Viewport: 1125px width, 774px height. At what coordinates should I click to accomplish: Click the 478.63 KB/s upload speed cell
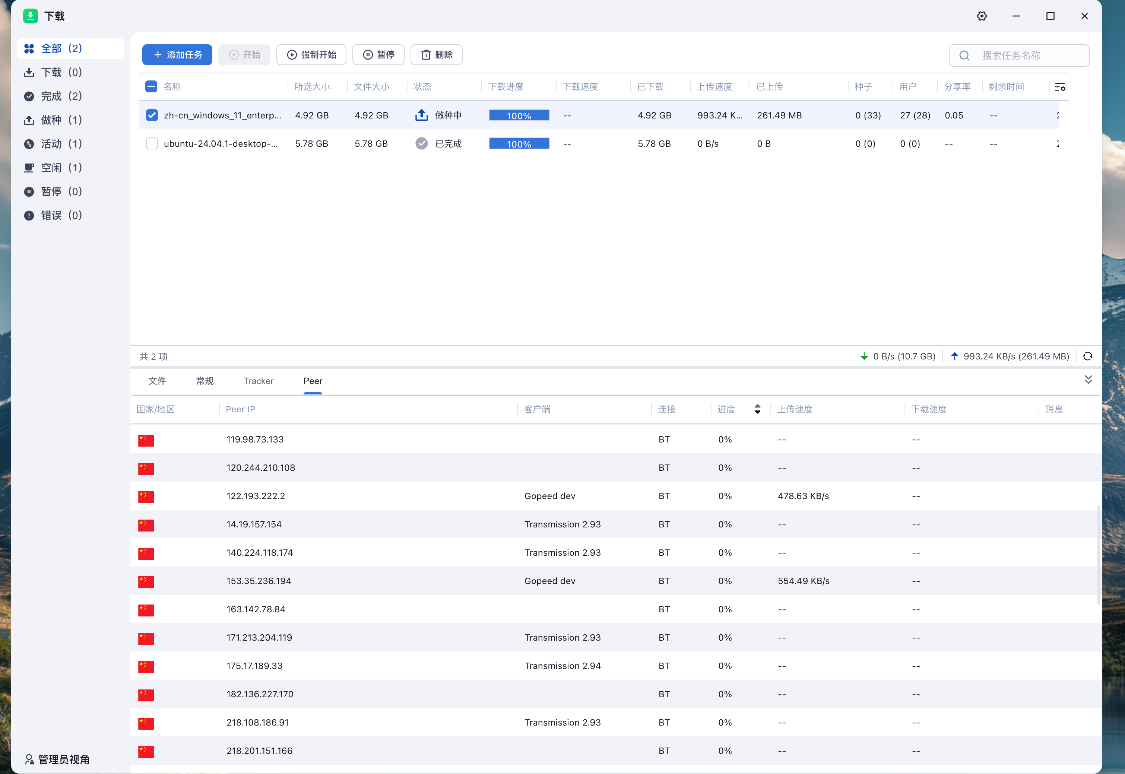point(803,496)
